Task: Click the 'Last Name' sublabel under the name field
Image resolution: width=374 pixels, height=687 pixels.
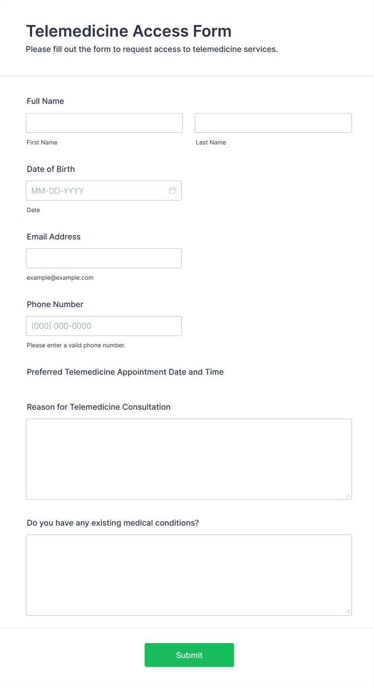Action: [x=211, y=142]
